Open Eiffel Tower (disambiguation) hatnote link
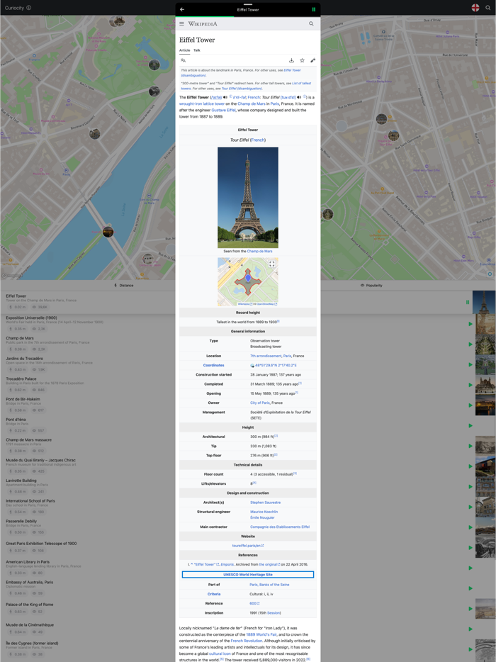 tap(241, 73)
